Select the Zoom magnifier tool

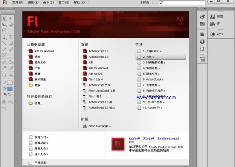(11, 75)
